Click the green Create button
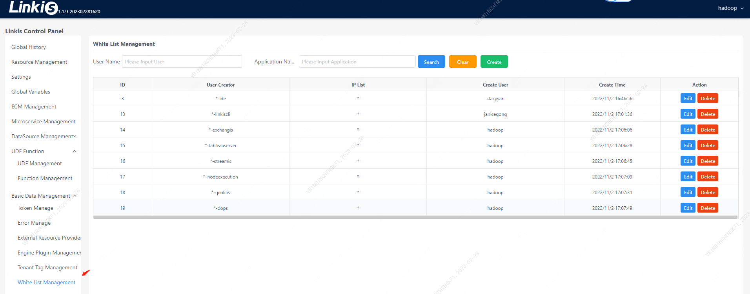The width and height of the screenshot is (750, 294). tap(494, 62)
